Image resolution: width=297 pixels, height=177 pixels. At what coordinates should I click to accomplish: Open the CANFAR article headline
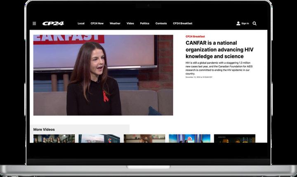tap(220, 49)
